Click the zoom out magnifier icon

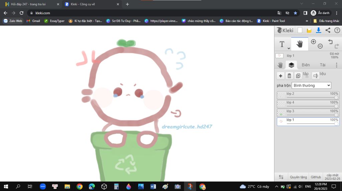point(320,46)
